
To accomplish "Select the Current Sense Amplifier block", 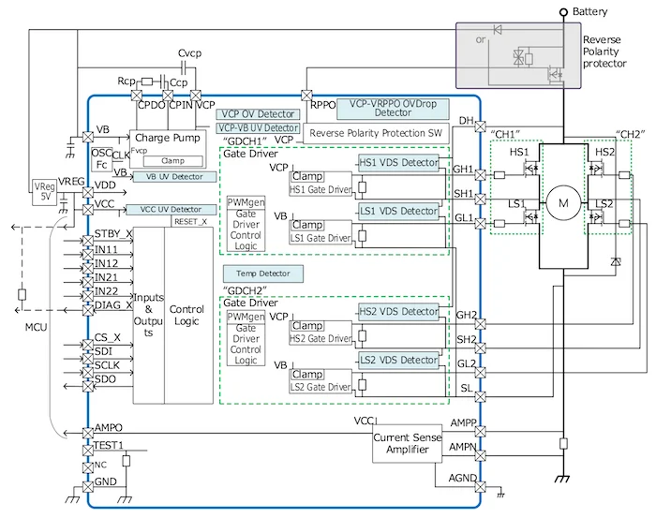I will (407, 444).
